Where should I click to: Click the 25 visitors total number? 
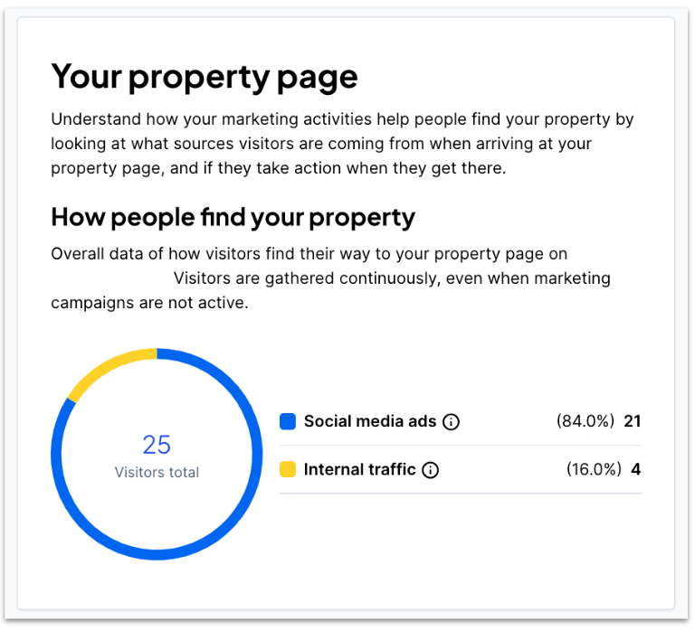tap(157, 445)
